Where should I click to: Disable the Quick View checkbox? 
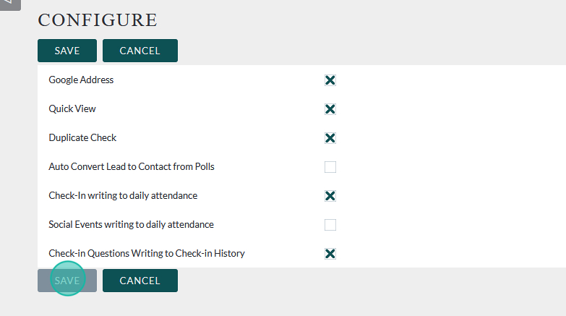(330, 109)
